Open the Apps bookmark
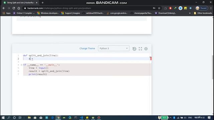214x120 pixels. tap(7, 13)
